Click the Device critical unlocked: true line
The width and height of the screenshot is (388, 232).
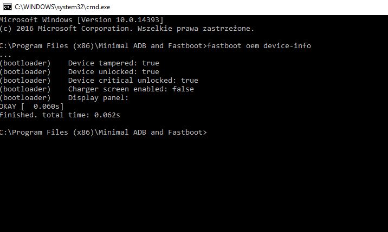[x=133, y=80]
